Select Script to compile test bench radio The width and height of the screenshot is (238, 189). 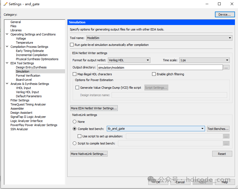tap(74, 143)
